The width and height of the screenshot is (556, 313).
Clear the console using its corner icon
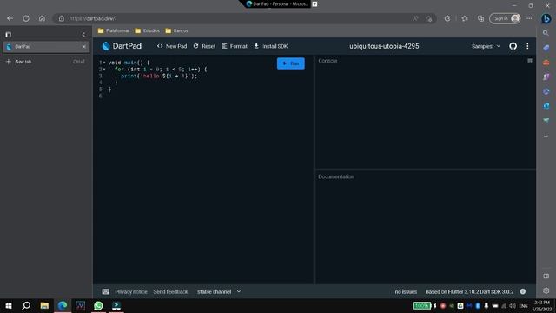(x=530, y=61)
